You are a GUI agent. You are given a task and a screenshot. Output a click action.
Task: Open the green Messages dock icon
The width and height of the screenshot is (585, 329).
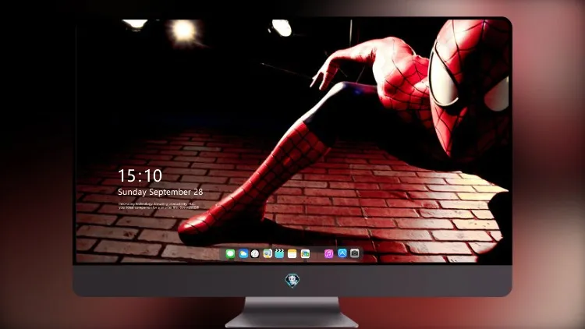click(x=230, y=254)
